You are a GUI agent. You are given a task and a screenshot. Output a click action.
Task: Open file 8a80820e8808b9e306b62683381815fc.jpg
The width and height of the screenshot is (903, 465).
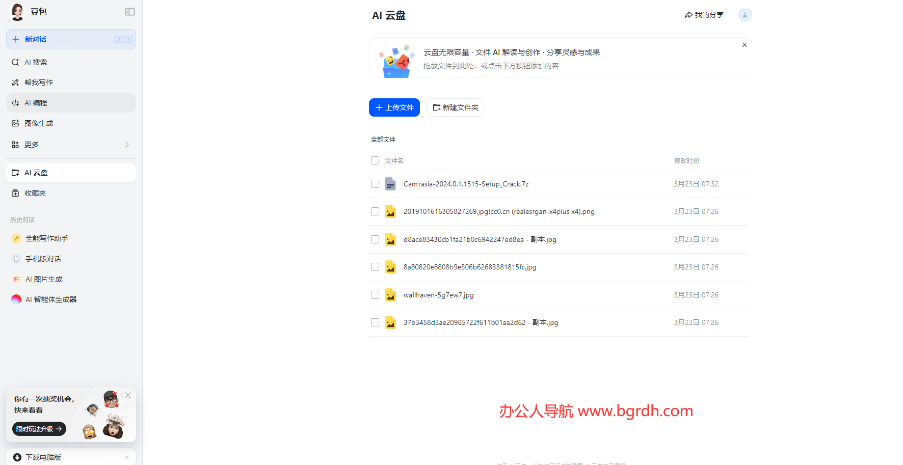[470, 267]
